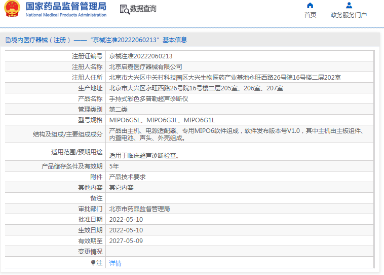
Task: Click the 第二类 management category value
Action: 119,110
